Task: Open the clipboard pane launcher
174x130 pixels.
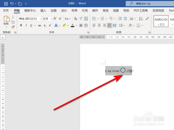Action: pyautogui.click(x=15, y=33)
